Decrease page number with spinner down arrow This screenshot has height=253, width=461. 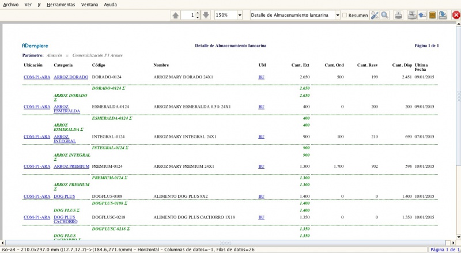[198, 17]
